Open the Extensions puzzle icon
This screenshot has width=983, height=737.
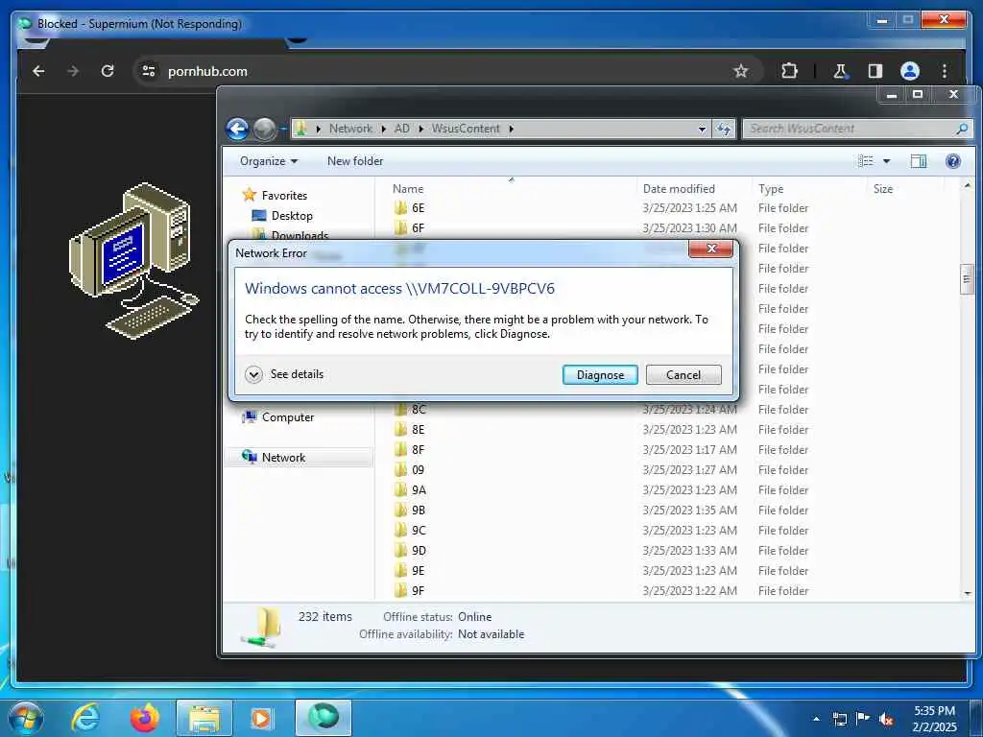pos(789,71)
